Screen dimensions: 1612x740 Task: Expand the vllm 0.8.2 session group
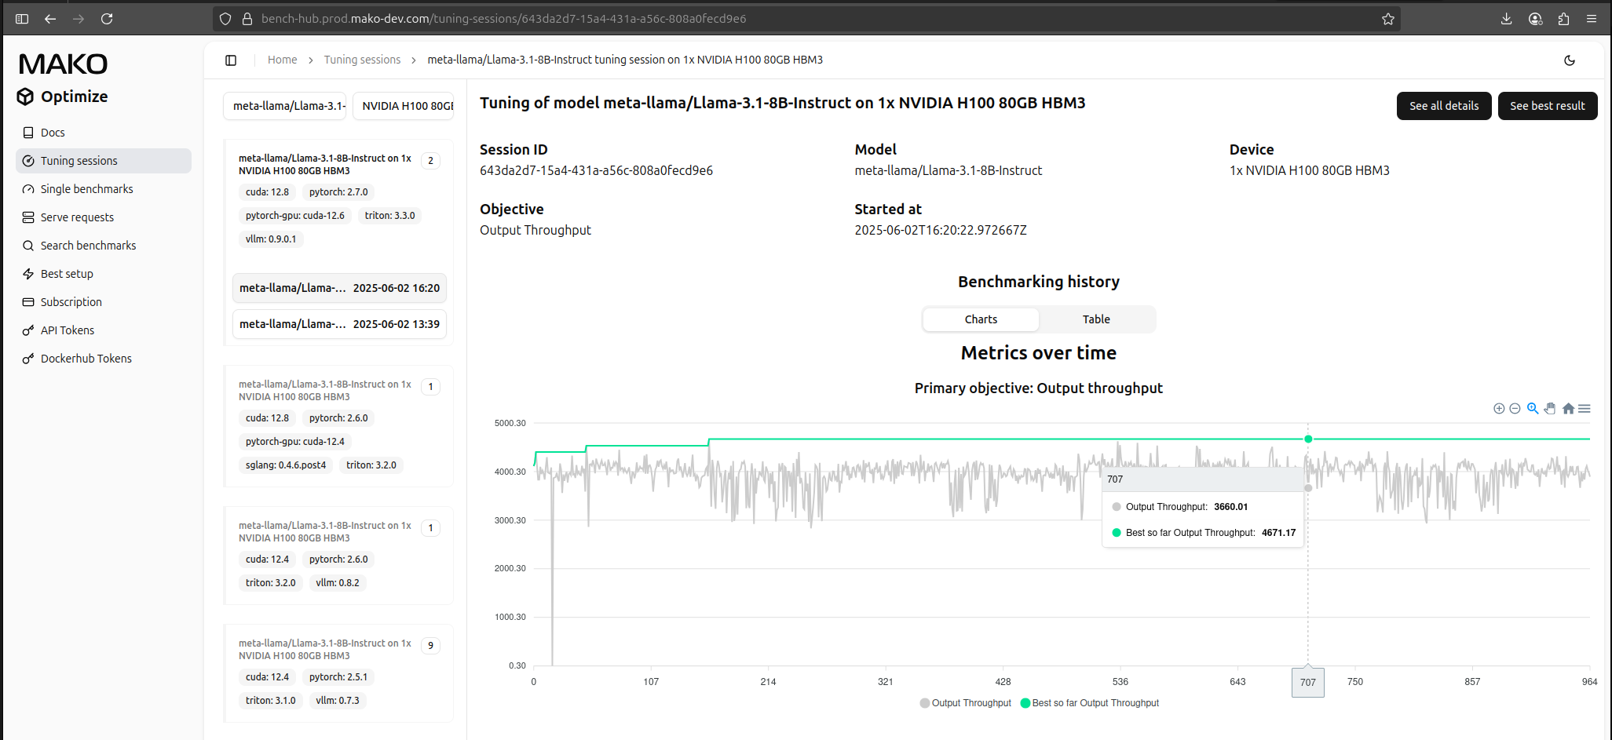[338, 556]
